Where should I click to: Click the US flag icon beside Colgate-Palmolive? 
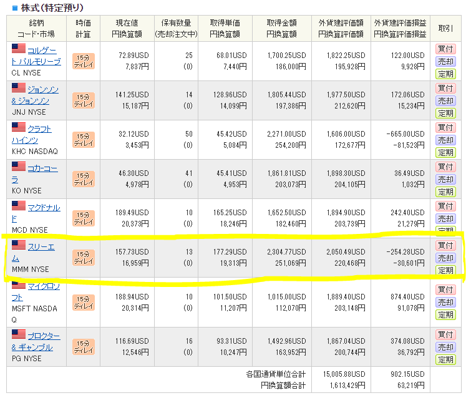point(19,49)
